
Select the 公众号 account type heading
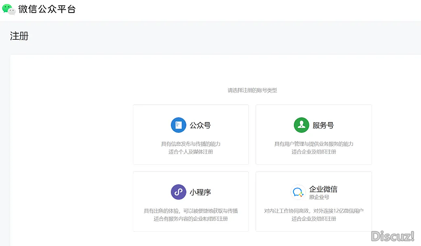click(200, 125)
